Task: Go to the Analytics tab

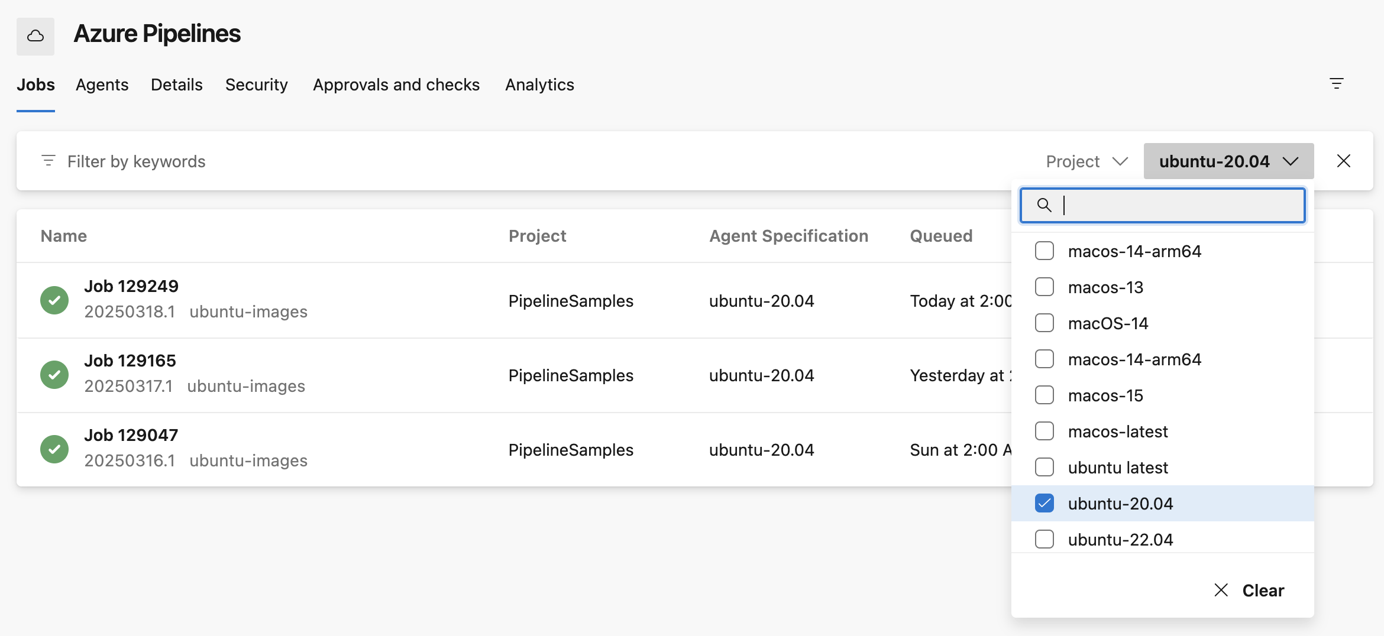Action: (x=539, y=85)
